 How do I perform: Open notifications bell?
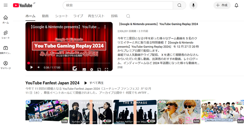[236, 5]
